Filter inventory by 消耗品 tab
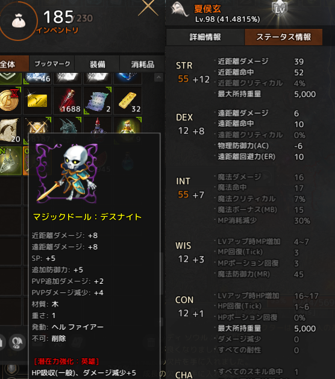 pos(142,64)
